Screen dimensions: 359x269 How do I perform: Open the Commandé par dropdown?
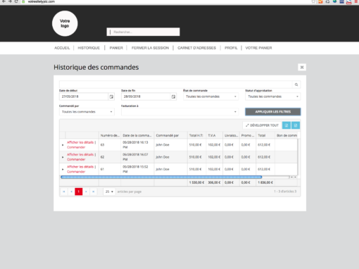(87, 112)
